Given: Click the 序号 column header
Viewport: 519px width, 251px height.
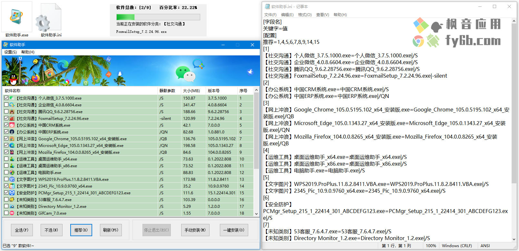Looking at the screenshot, I should [246, 91].
